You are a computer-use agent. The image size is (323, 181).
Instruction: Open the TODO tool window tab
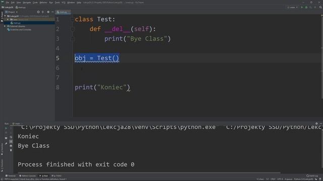(x=57, y=175)
